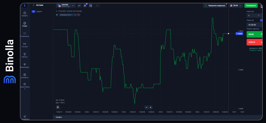Open the 1 с timeframe selector
The image size is (266, 123).
coord(97,5)
